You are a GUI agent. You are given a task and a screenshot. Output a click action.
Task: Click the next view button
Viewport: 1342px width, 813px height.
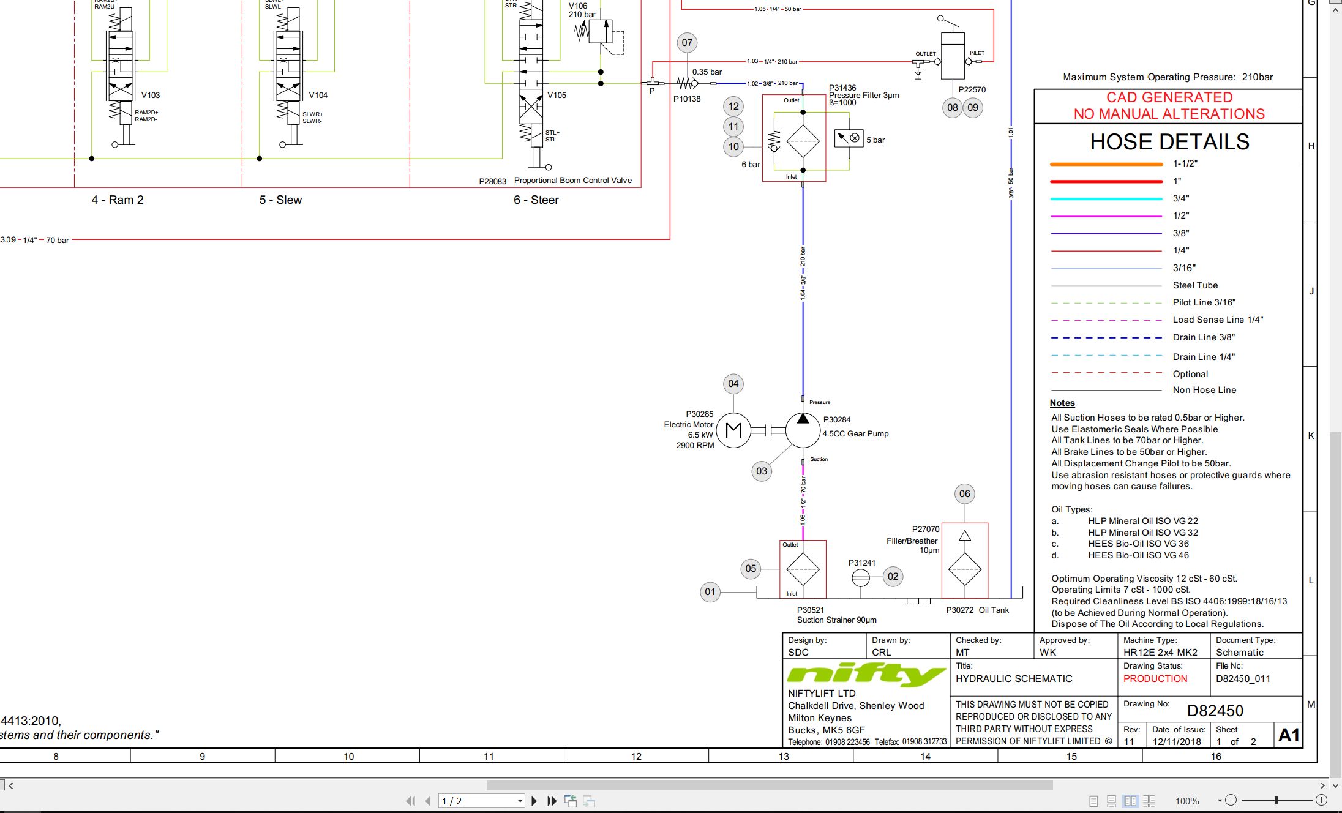pyautogui.click(x=589, y=801)
